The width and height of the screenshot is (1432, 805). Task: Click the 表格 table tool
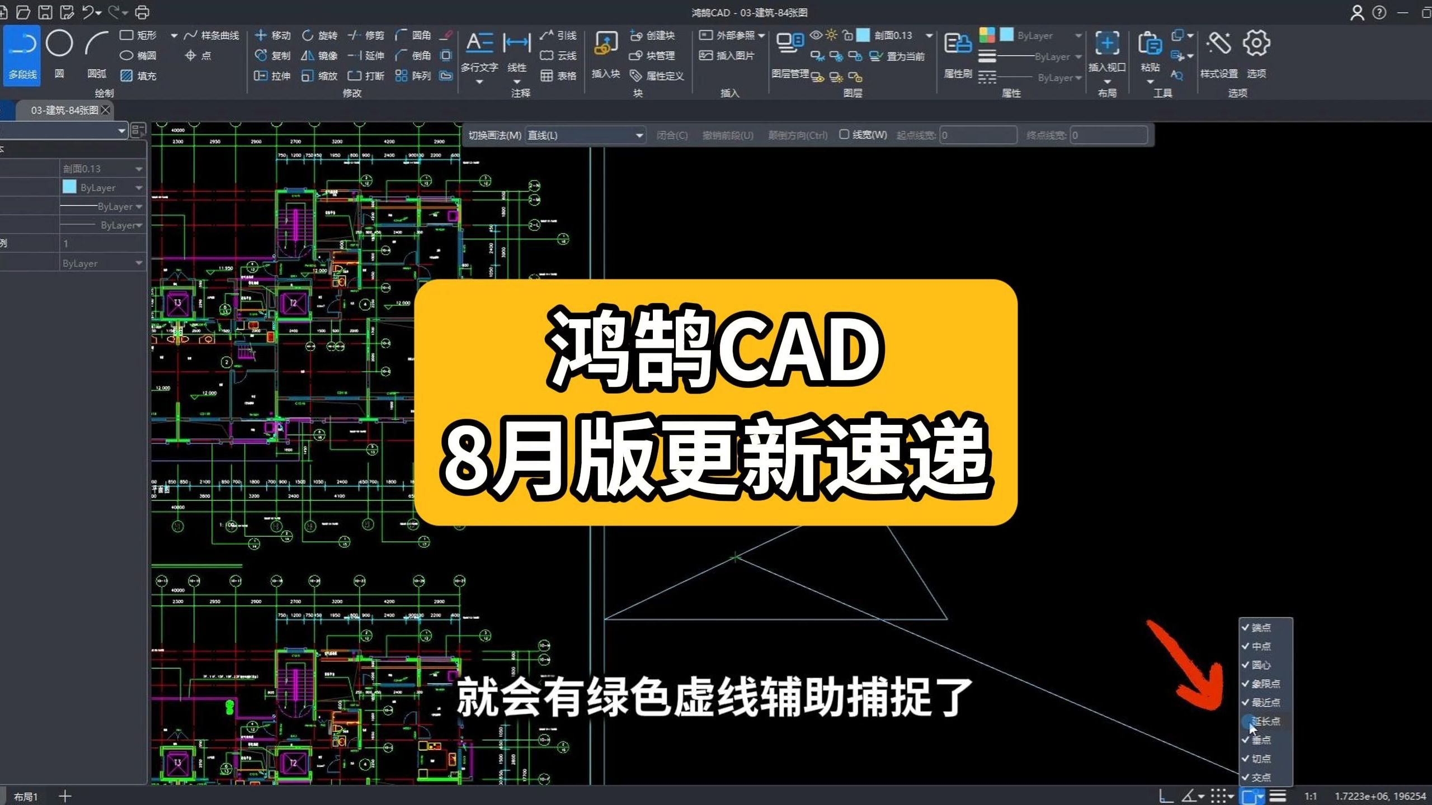coord(558,75)
